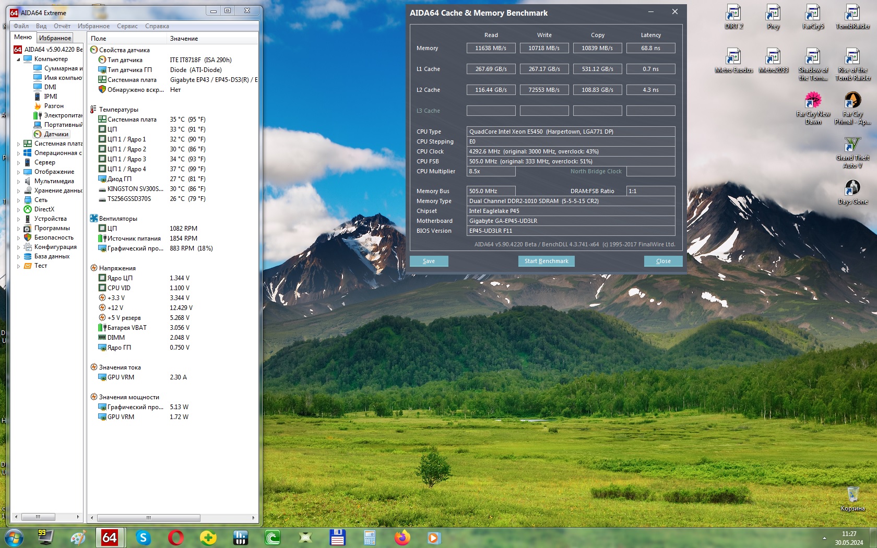Click the Save button in the benchmark window

tap(429, 261)
